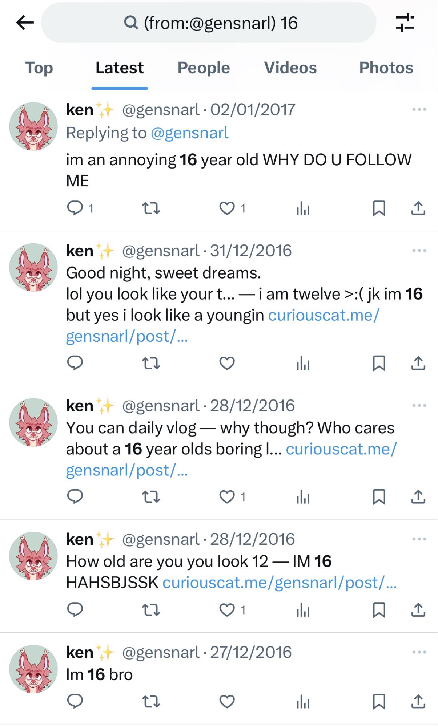Open ken's avatar on the 28/12/2016 vlog tweet
438x726 pixels.
[33, 422]
